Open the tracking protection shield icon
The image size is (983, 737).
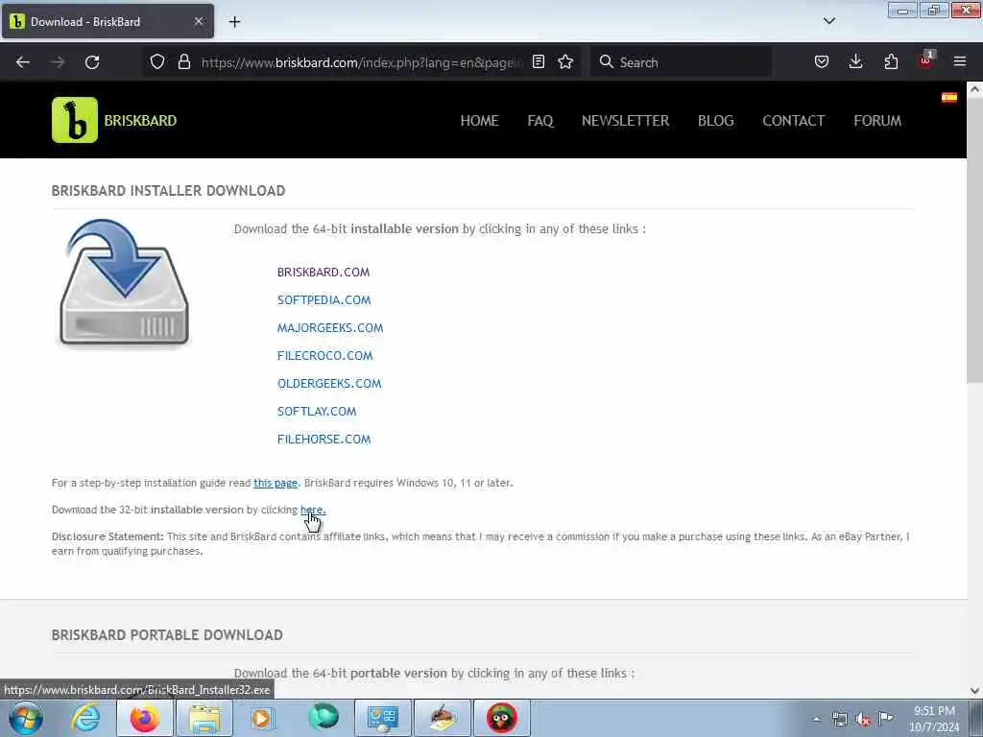click(x=157, y=61)
